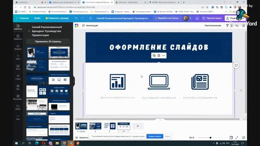
Task: Click the copy style paint roller icon
Action: [227, 26]
